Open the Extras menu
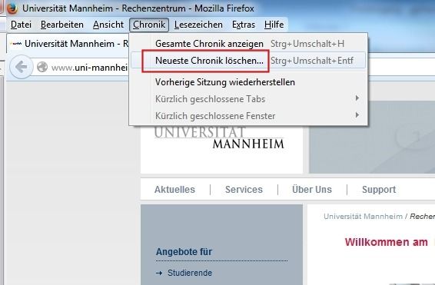The image size is (435, 285). pyautogui.click(x=244, y=25)
